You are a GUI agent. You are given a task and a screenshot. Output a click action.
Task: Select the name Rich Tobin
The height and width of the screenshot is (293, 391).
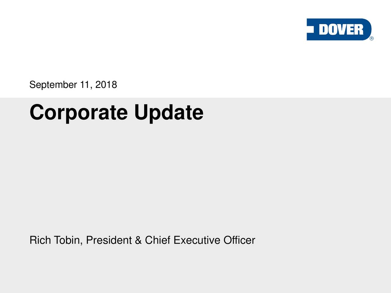coord(55,240)
